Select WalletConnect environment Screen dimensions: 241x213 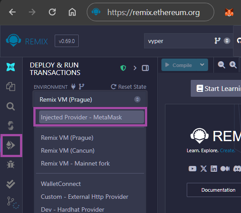pos(61,184)
